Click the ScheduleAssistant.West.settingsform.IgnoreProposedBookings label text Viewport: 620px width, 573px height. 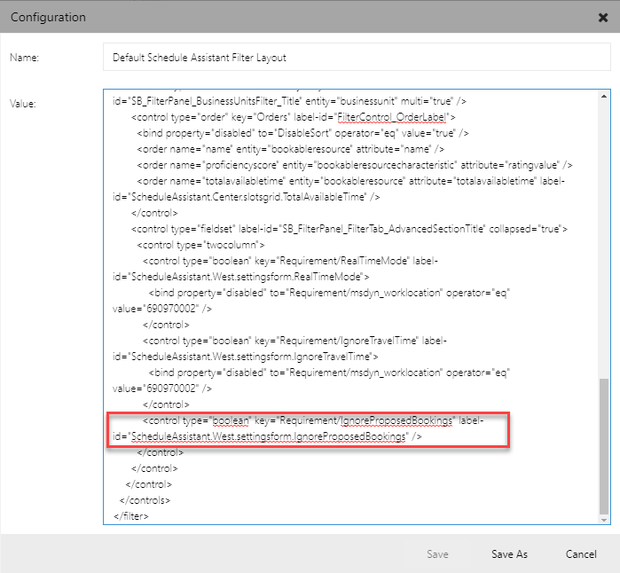pos(268,437)
